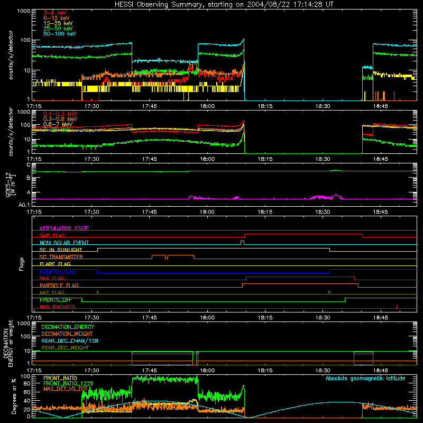Pick the FRONTS_OFF flag label
423x423 pixels.
pyautogui.click(x=56, y=300)
